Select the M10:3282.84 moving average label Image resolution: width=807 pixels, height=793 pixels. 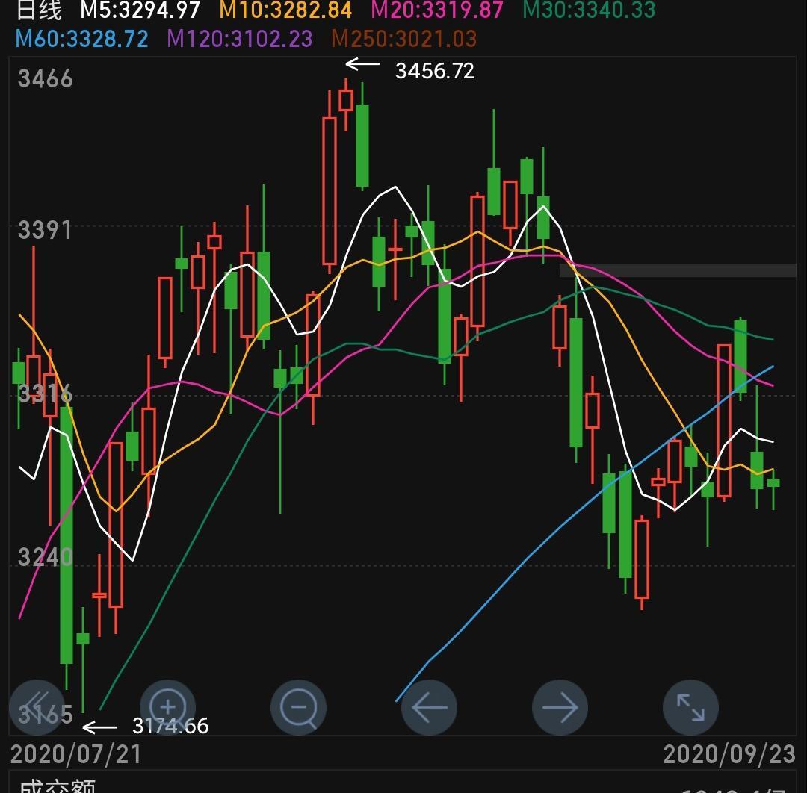tap(285, 10)
